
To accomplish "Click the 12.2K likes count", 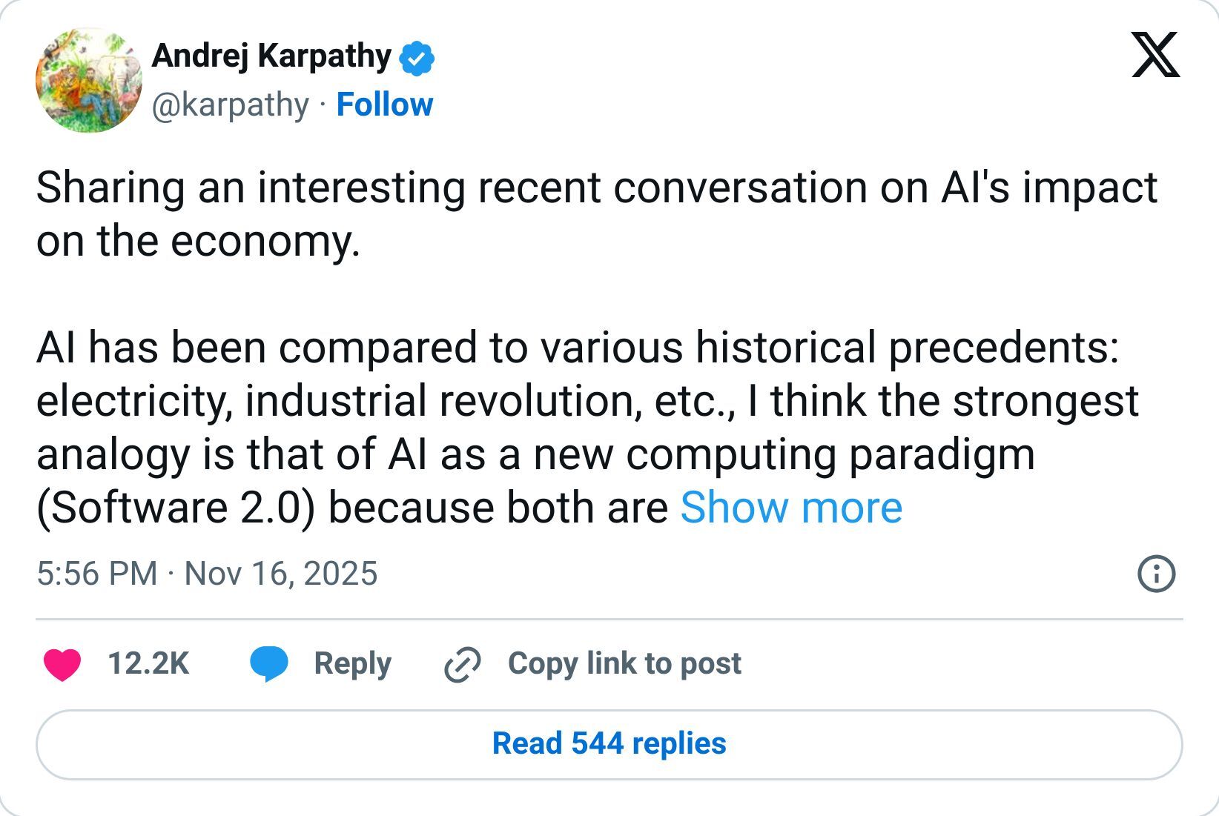I will [148, 663].
